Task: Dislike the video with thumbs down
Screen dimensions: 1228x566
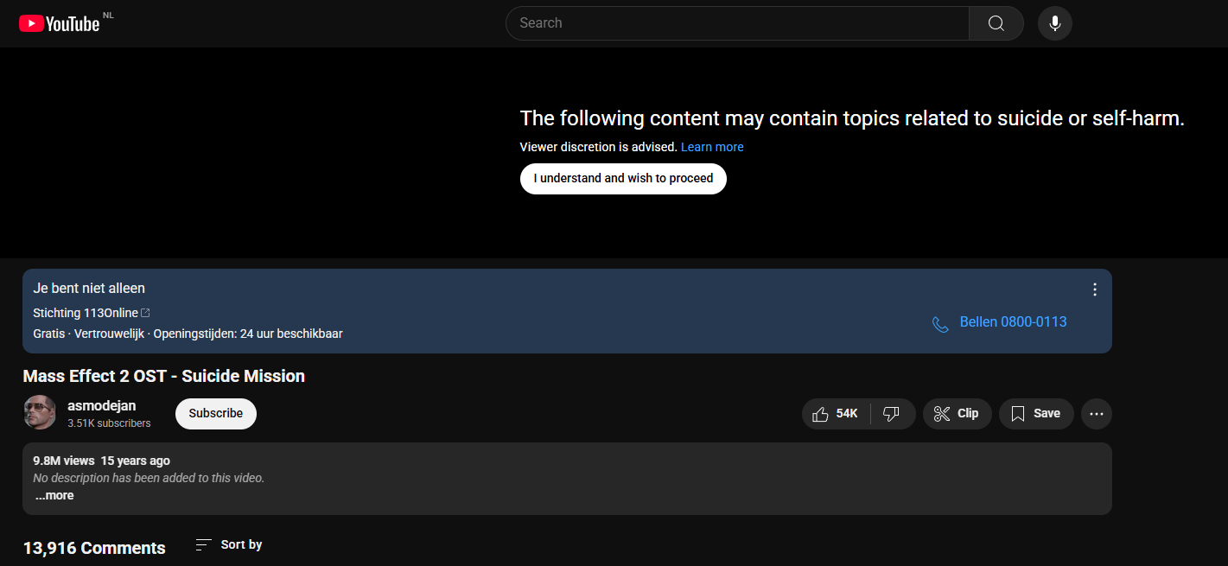Action: point(892,414)
